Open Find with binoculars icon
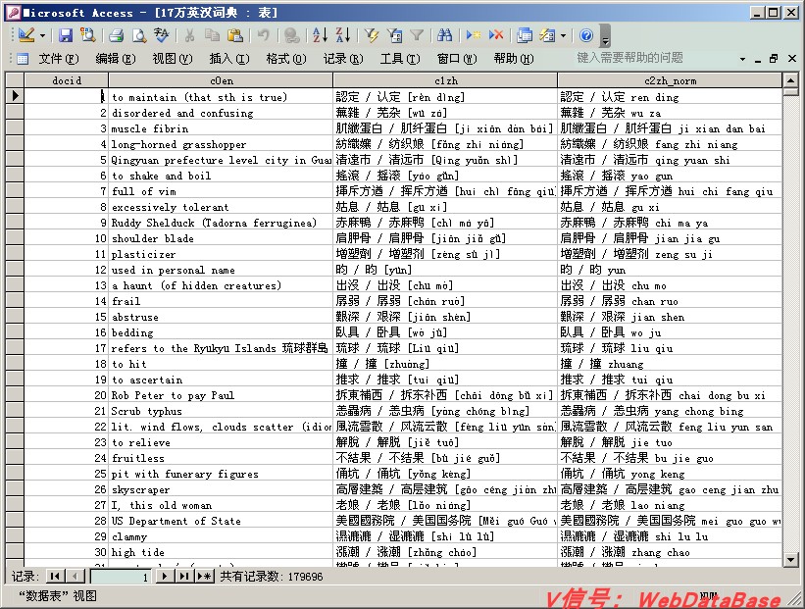 coord(444,35)
